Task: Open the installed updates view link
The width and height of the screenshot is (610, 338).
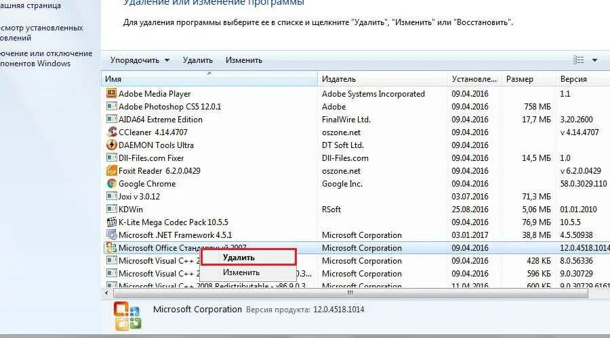Action: click(41, 33)
